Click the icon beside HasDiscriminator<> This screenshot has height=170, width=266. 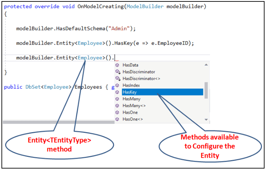(x=118, y=79)
